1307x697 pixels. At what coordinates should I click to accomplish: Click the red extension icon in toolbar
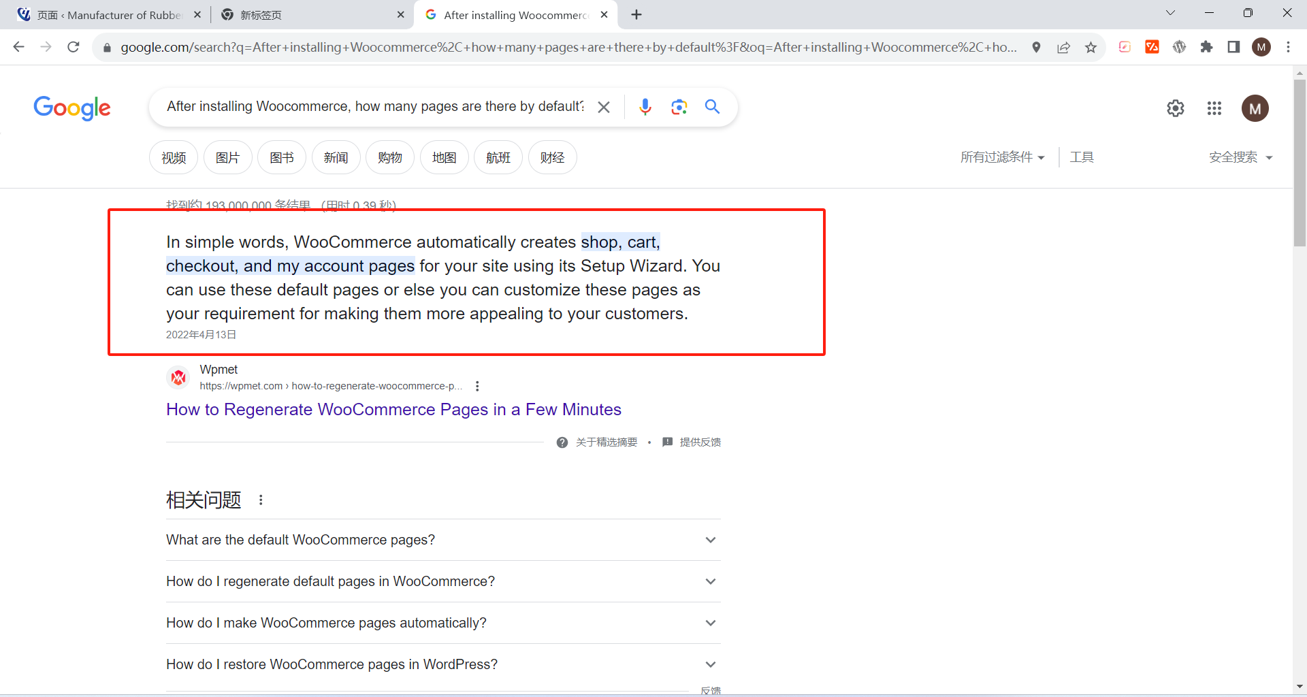click(1152, 47)
